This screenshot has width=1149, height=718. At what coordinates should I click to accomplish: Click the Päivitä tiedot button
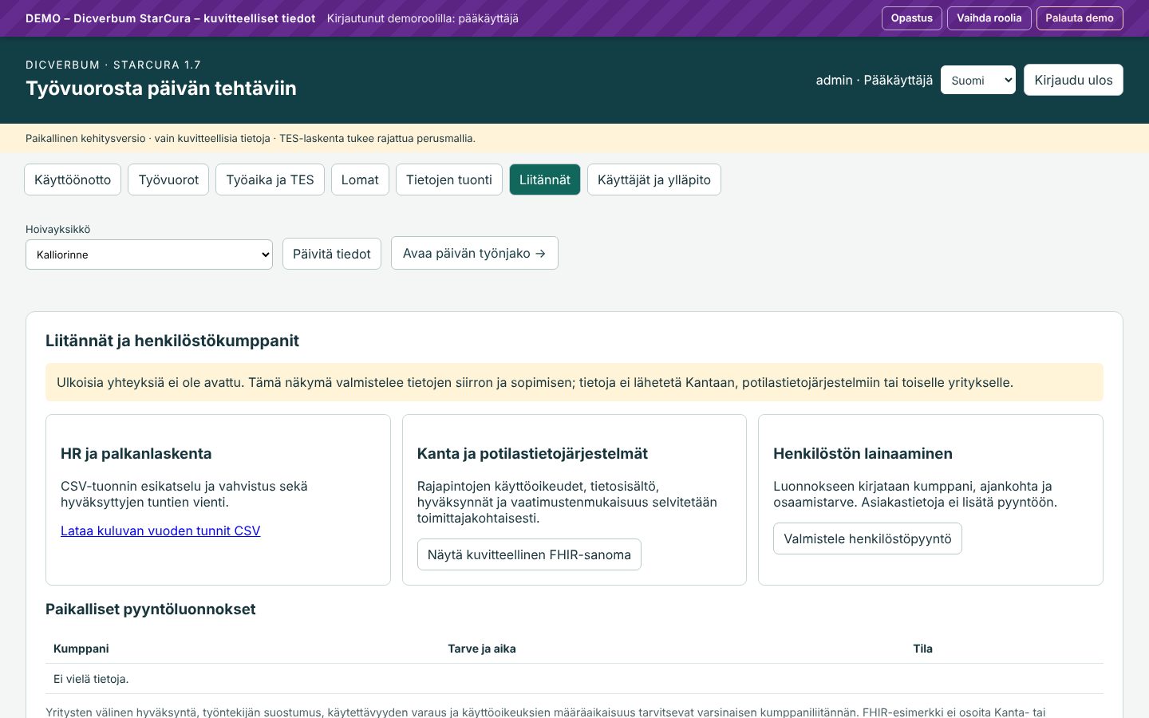(x=332, y=254)
